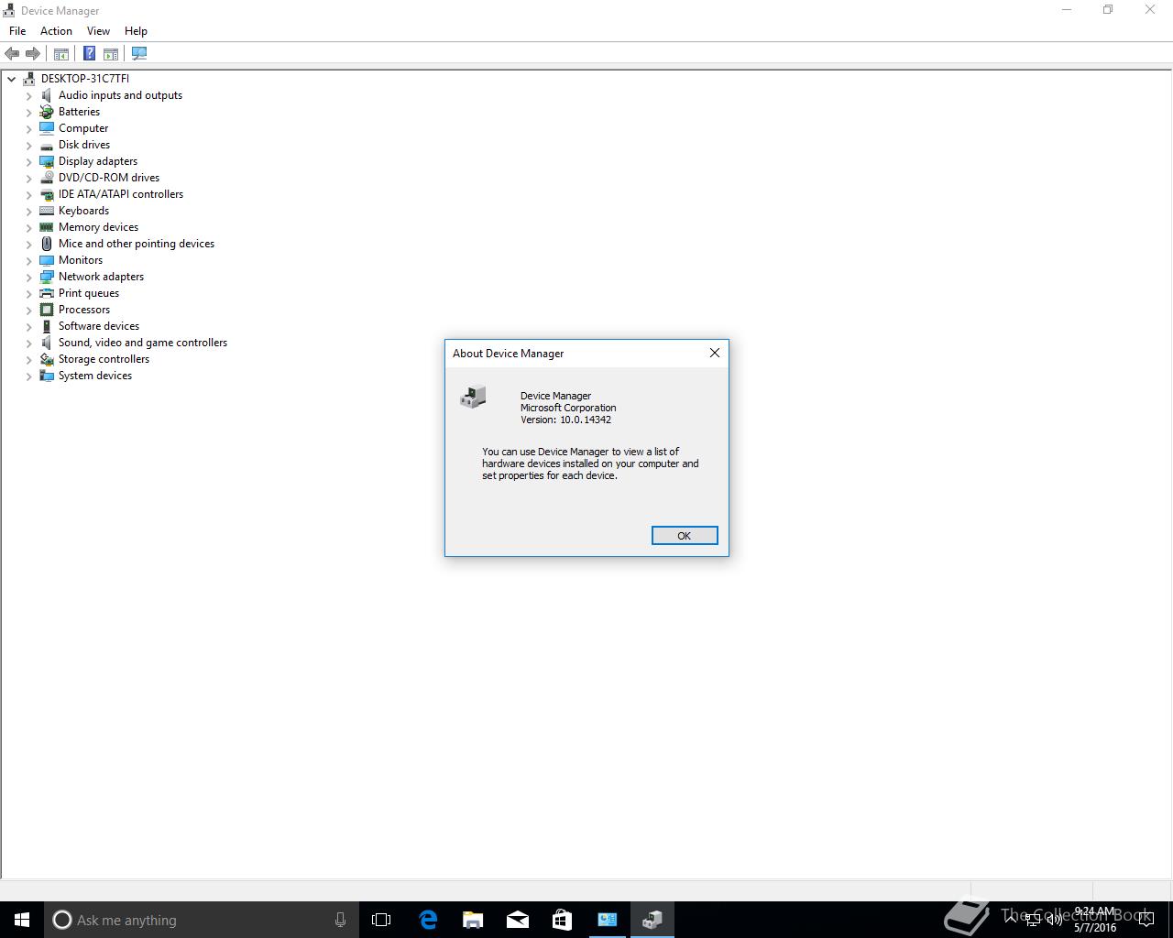Click the Sound, video and game controllers icon
Screen dimensions: 1173x938
(47, 343)
